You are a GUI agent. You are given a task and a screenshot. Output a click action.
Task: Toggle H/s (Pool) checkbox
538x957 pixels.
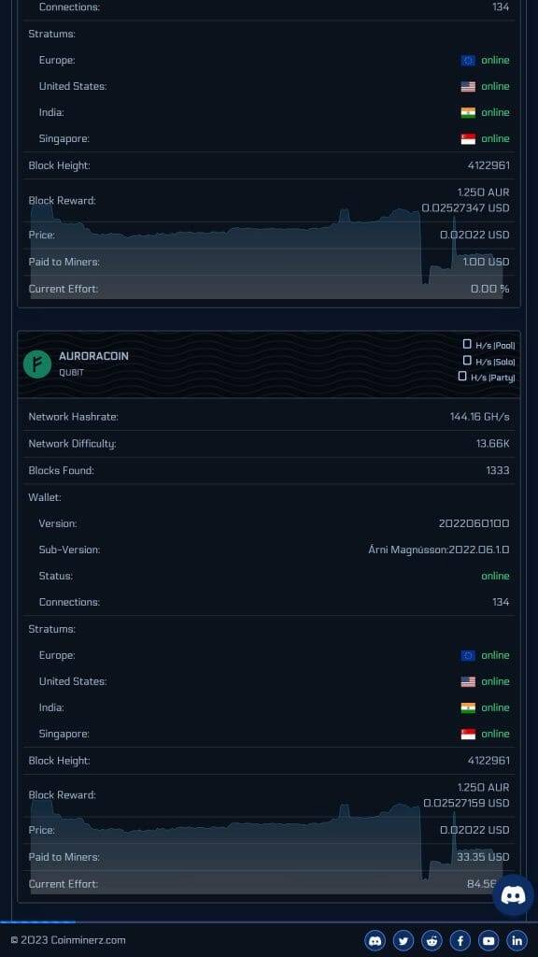(467, 344)
